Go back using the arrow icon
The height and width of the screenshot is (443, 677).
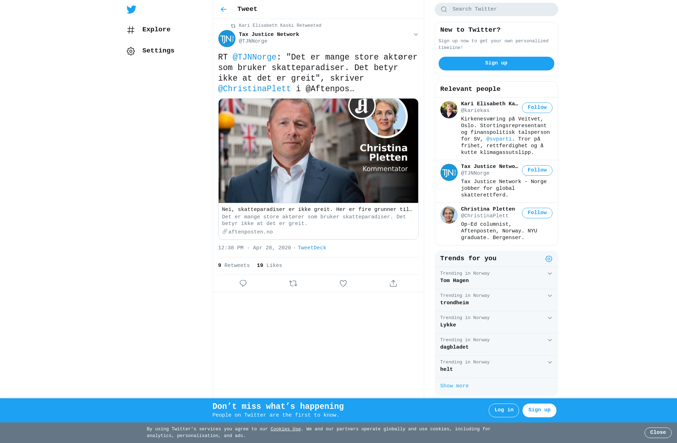(x=224, y=10)
